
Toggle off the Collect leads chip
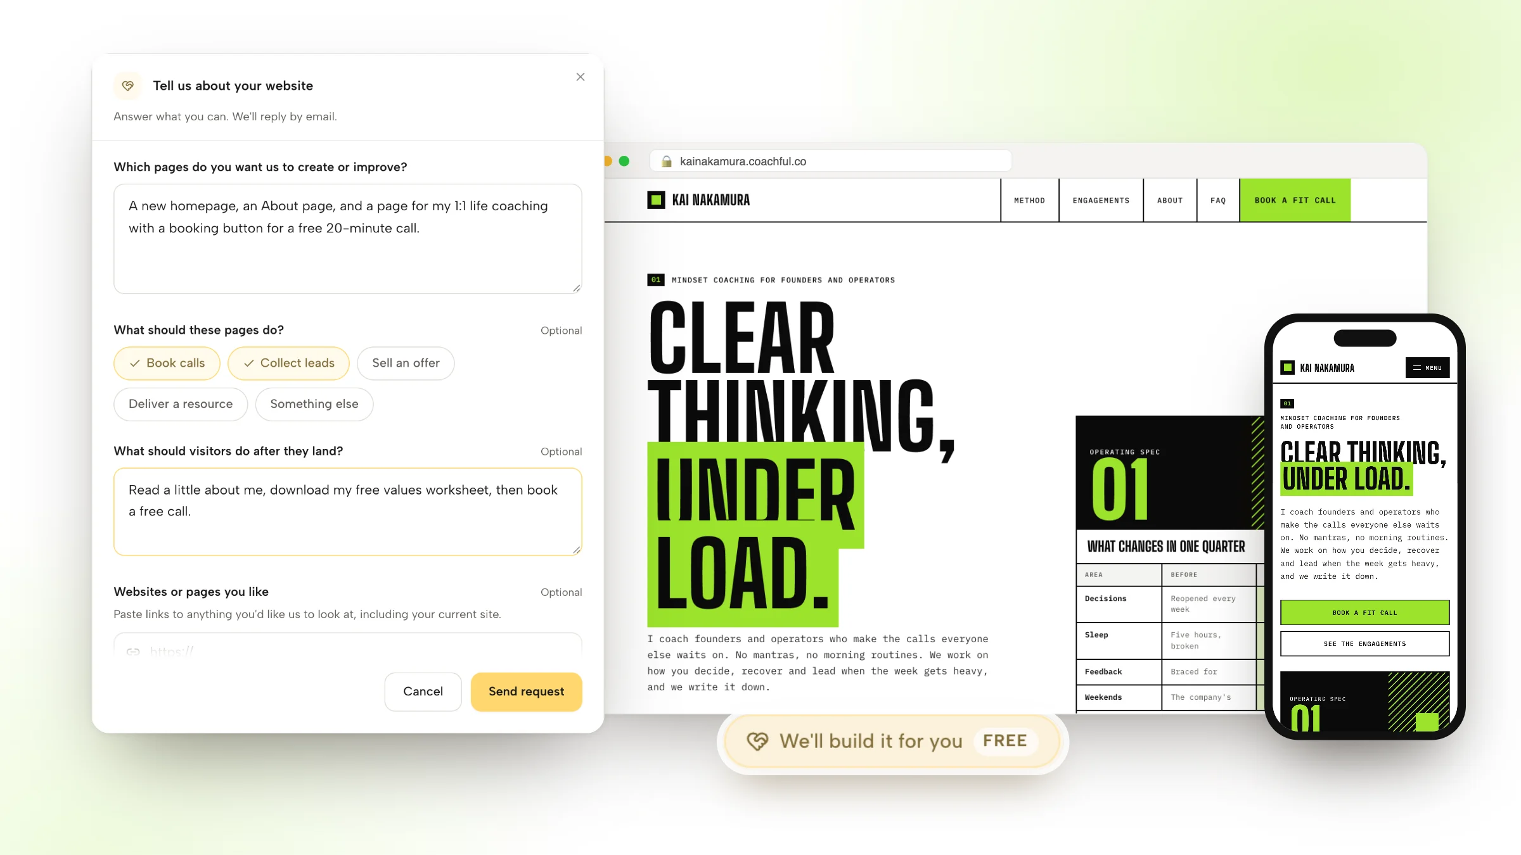[289, 363]
